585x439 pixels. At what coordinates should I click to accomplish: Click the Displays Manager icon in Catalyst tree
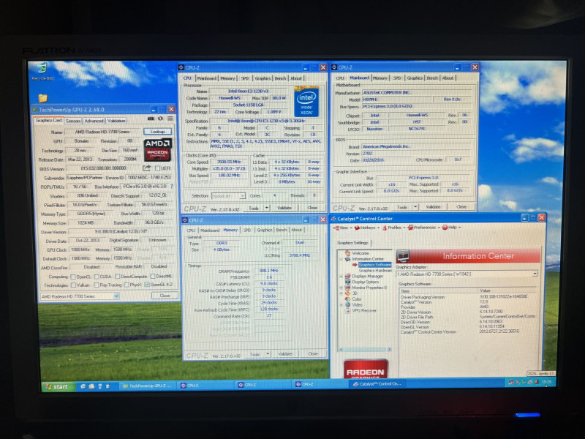[x=347, y=276]
